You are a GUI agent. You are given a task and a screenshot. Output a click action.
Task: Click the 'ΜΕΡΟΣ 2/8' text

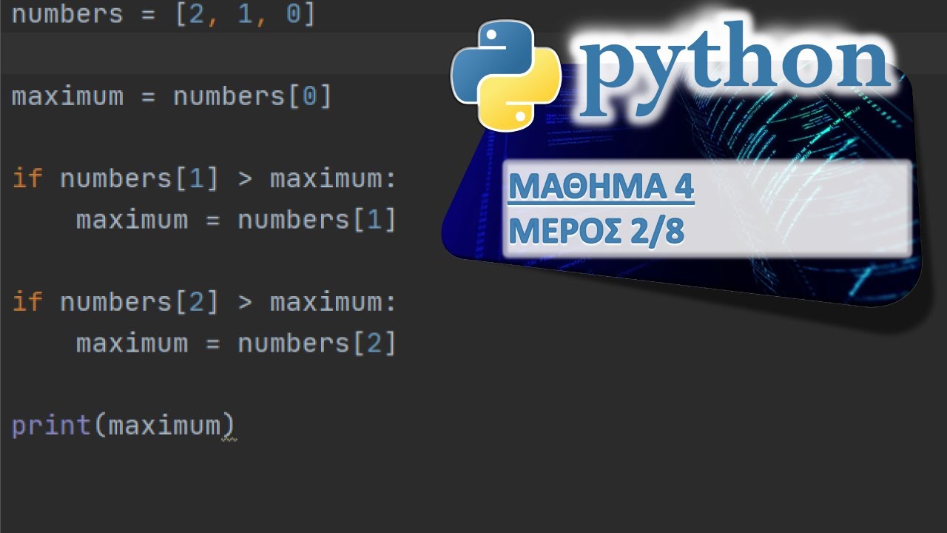point(596,232)
